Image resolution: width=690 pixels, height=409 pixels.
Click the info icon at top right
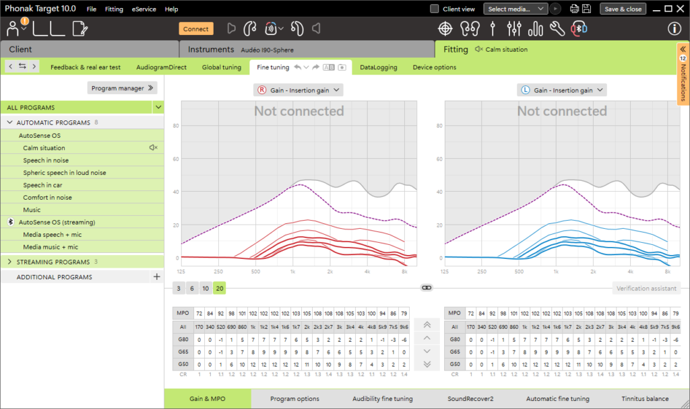674,29
